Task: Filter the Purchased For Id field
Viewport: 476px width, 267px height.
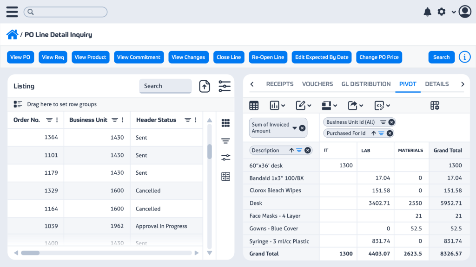Action: coord(381,133)
